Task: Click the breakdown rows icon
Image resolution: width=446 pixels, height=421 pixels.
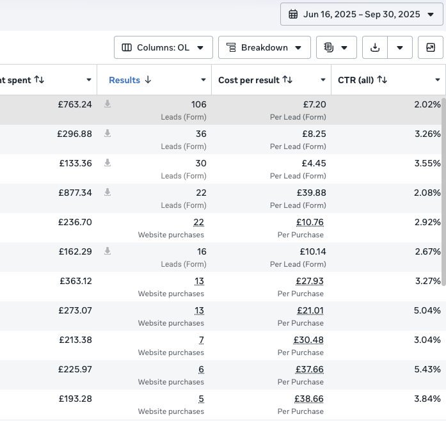Action: [231, 47]
